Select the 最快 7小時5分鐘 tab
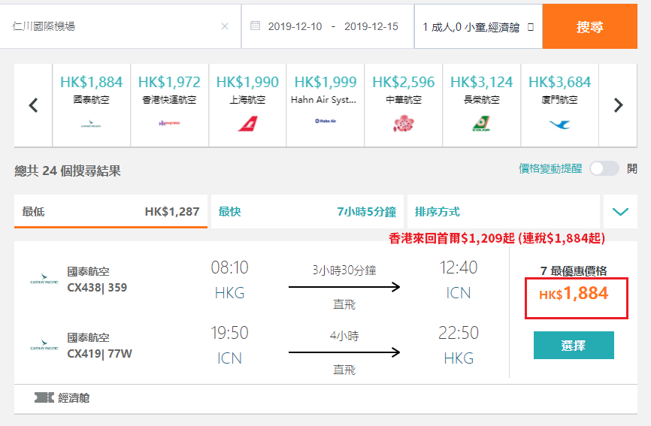The height and width of the screenshot is (426, 651). pyautogui.click(x=307, y=212)
